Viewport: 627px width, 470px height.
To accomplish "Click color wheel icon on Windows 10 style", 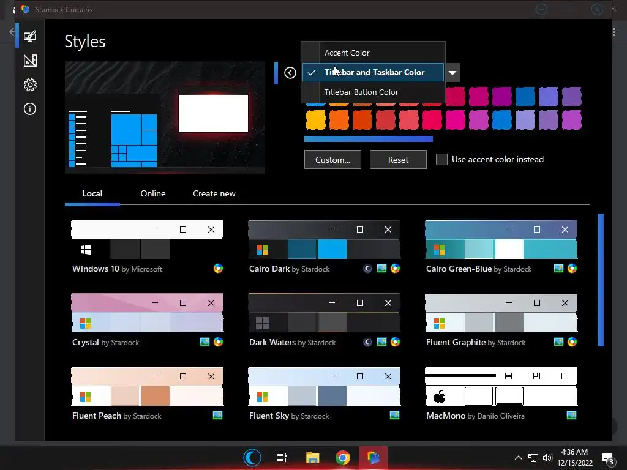I will coord(219,269).
